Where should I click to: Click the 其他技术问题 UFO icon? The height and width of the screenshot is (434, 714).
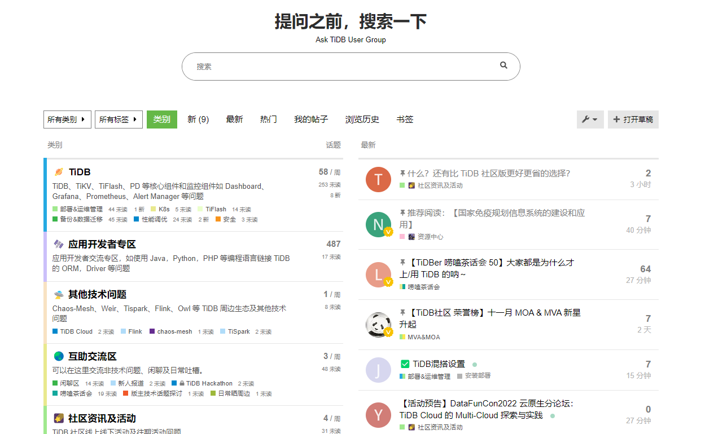[59, 294]
